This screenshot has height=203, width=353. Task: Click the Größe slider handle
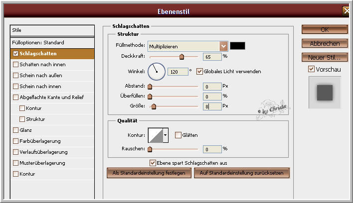154,106
